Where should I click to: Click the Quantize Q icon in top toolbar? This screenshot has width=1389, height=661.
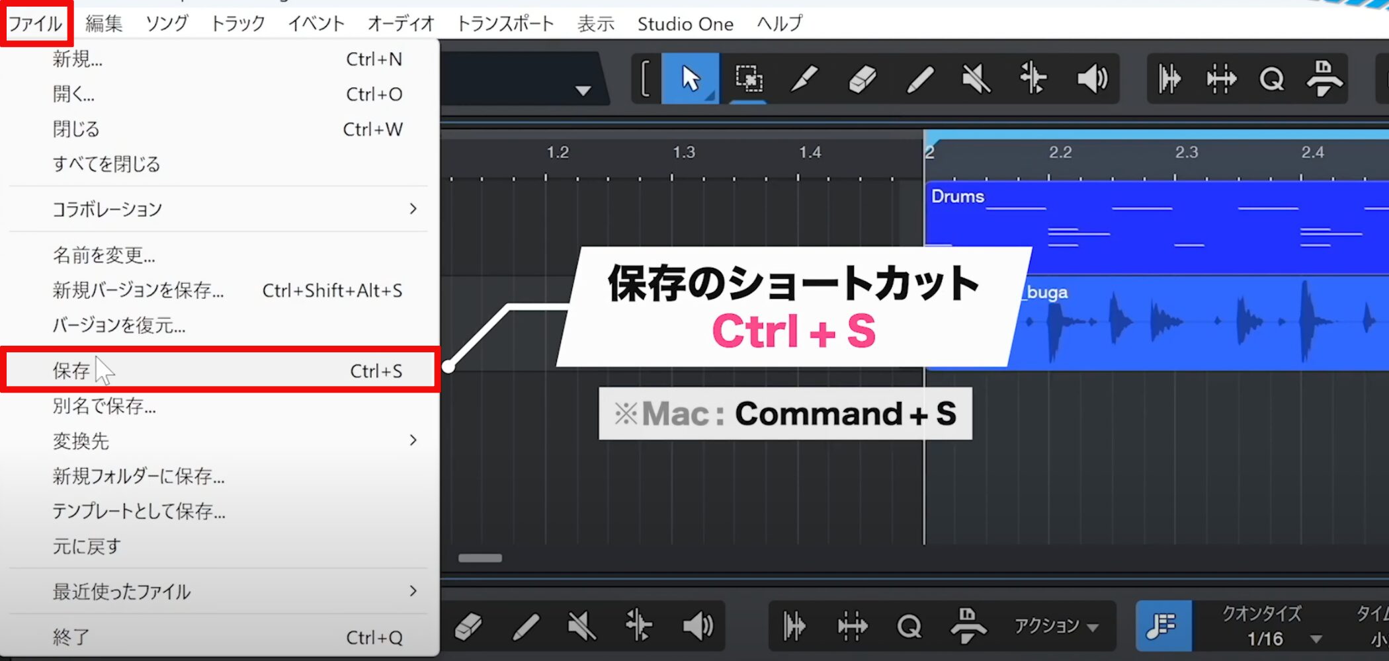click(1271, 79)
